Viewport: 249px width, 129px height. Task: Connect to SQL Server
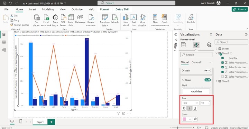point(63,20)
